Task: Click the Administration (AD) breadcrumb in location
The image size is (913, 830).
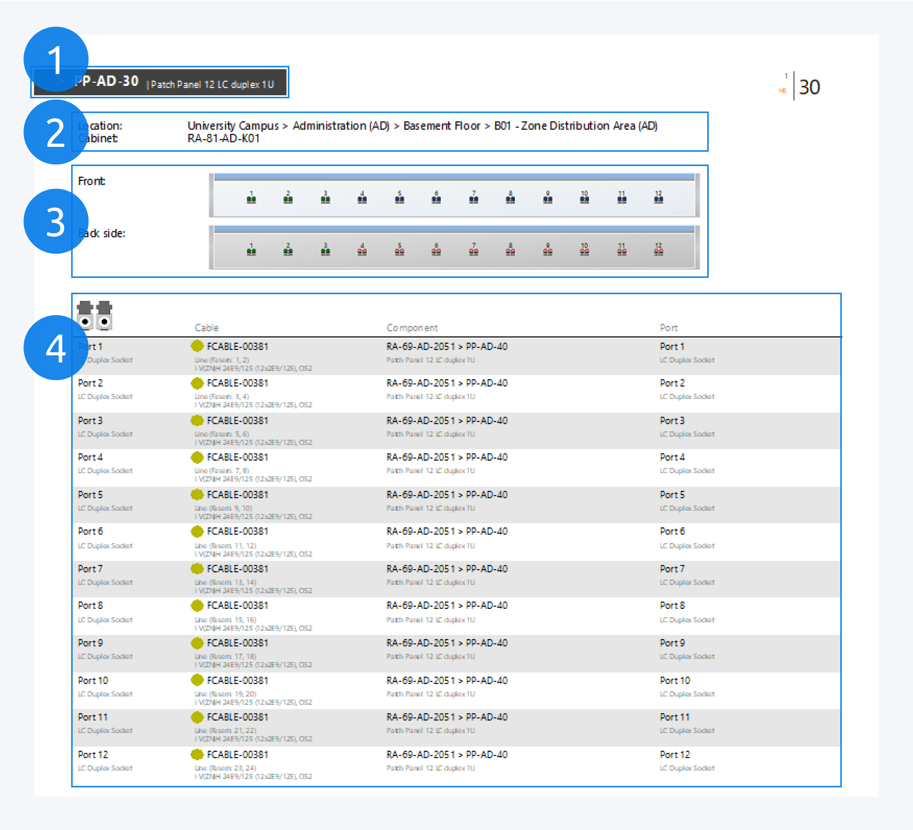Action: pyautogui.click(x=340, y=125)
